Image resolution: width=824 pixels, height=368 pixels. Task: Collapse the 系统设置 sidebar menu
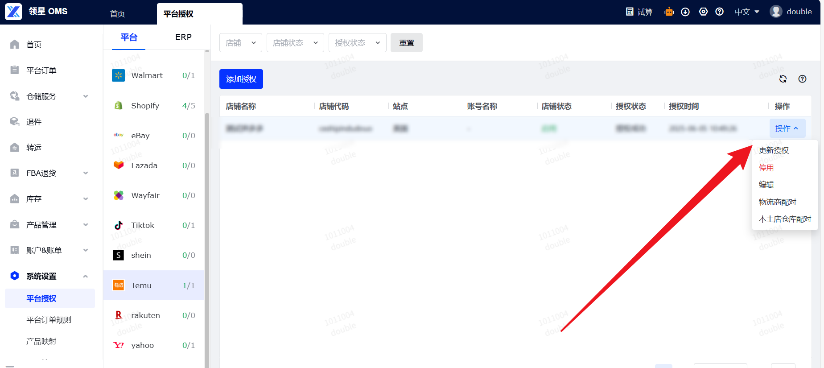86,276
